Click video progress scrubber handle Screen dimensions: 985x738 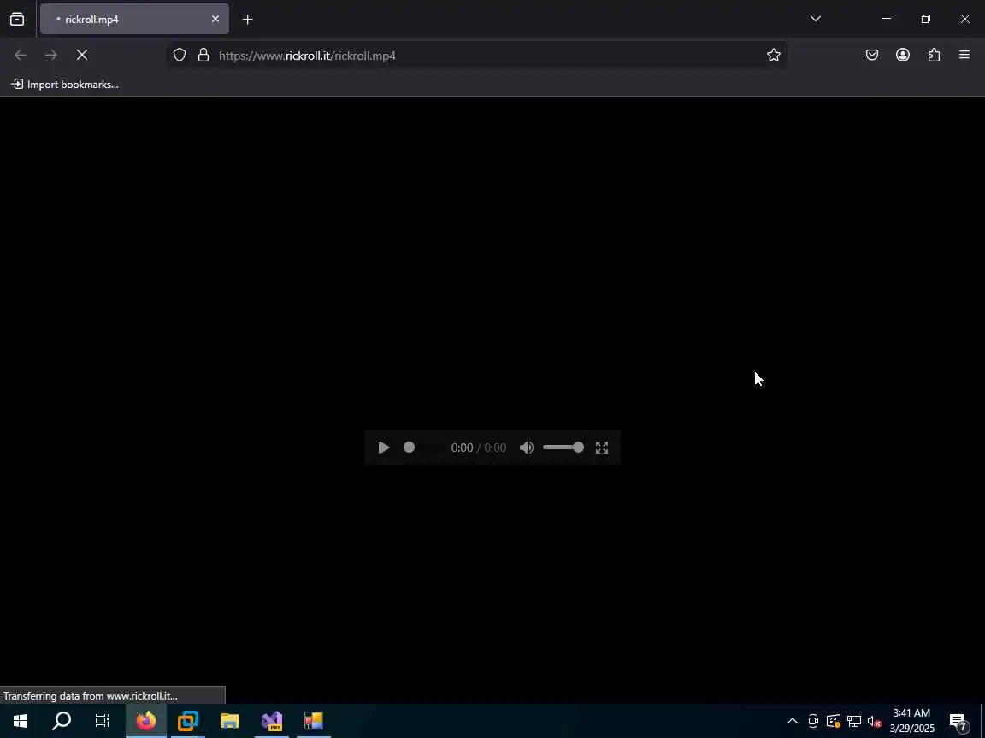[x=409, y=448]
